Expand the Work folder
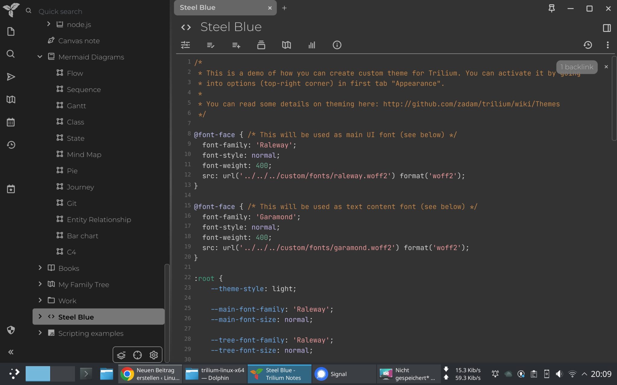This screenshot has width=617, height=385. (40, 300)
